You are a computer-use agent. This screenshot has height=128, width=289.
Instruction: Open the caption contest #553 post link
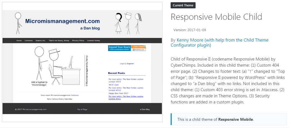(126, 80)
